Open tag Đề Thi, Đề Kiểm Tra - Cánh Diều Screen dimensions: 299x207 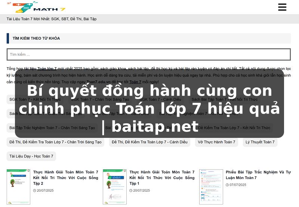point(149,142)
